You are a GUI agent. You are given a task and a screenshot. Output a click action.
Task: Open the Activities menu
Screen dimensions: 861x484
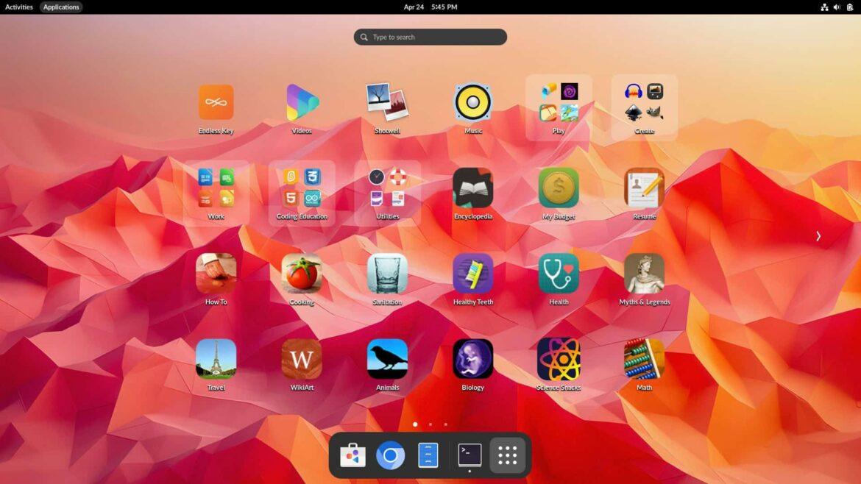click(x=18, y=7)
